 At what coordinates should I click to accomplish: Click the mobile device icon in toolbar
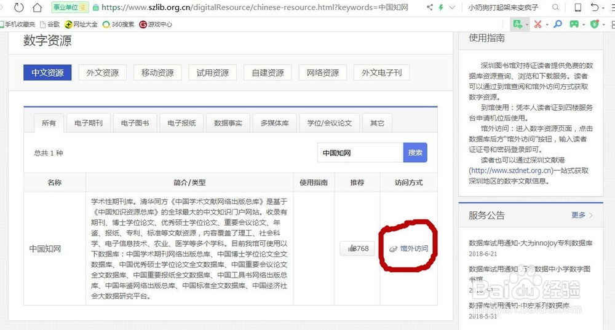(x=577, y=7)
